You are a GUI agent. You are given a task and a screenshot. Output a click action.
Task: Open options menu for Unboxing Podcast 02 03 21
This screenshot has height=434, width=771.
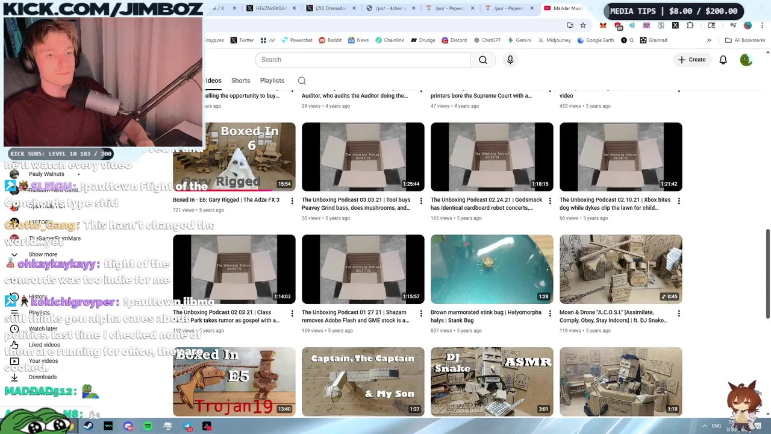tap(292, 313)
